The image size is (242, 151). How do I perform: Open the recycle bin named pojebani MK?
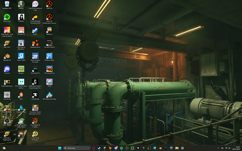(x=7, y=5)
